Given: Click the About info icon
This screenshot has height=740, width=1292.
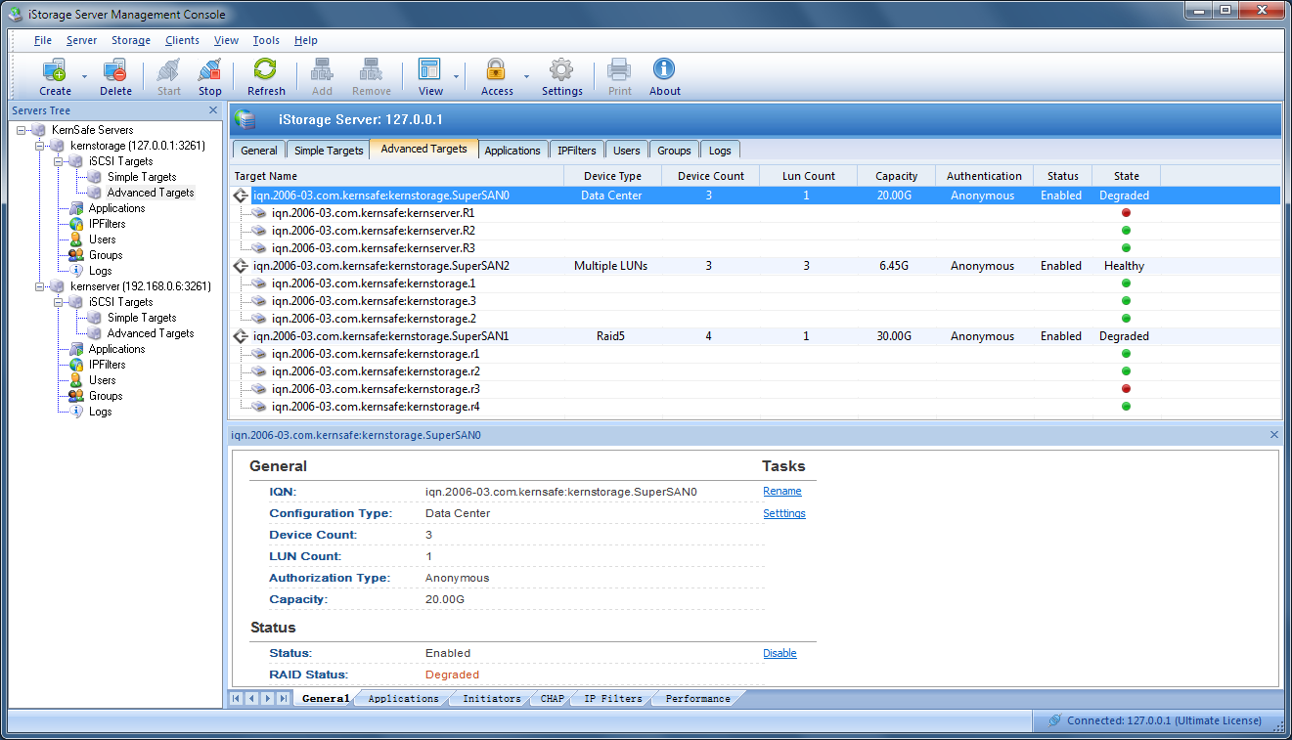Looking at the screenshot, I should 664,70.
